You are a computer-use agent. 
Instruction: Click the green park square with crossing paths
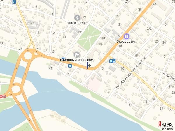tap(89, 38)
